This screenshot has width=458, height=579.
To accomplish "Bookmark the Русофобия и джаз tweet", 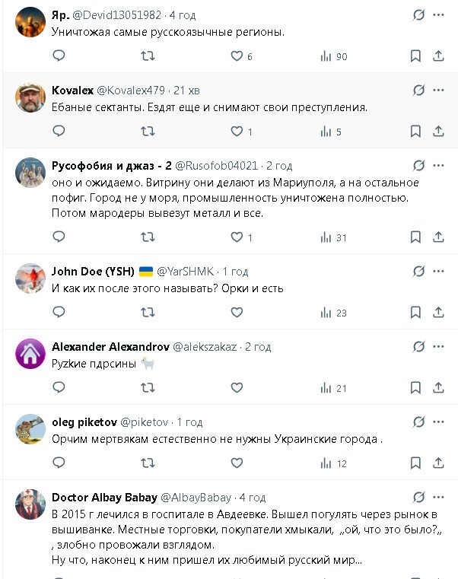I will click(x=415, y=237).
